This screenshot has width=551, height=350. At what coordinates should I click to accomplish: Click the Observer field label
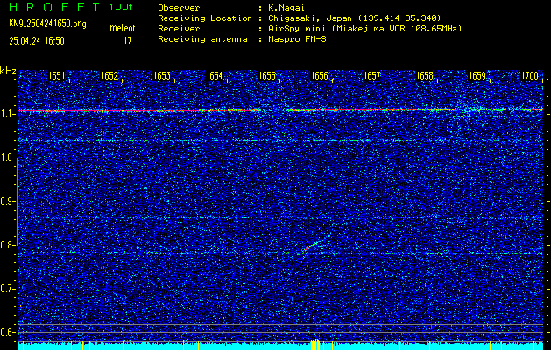click(x=179, y=7)
